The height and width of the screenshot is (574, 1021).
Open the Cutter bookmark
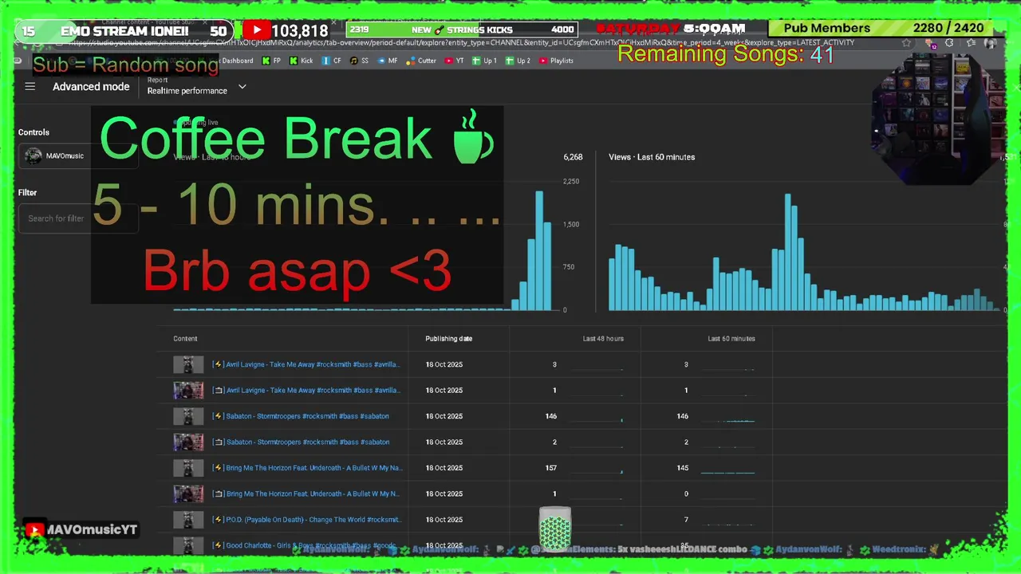(x=422, y=61)
